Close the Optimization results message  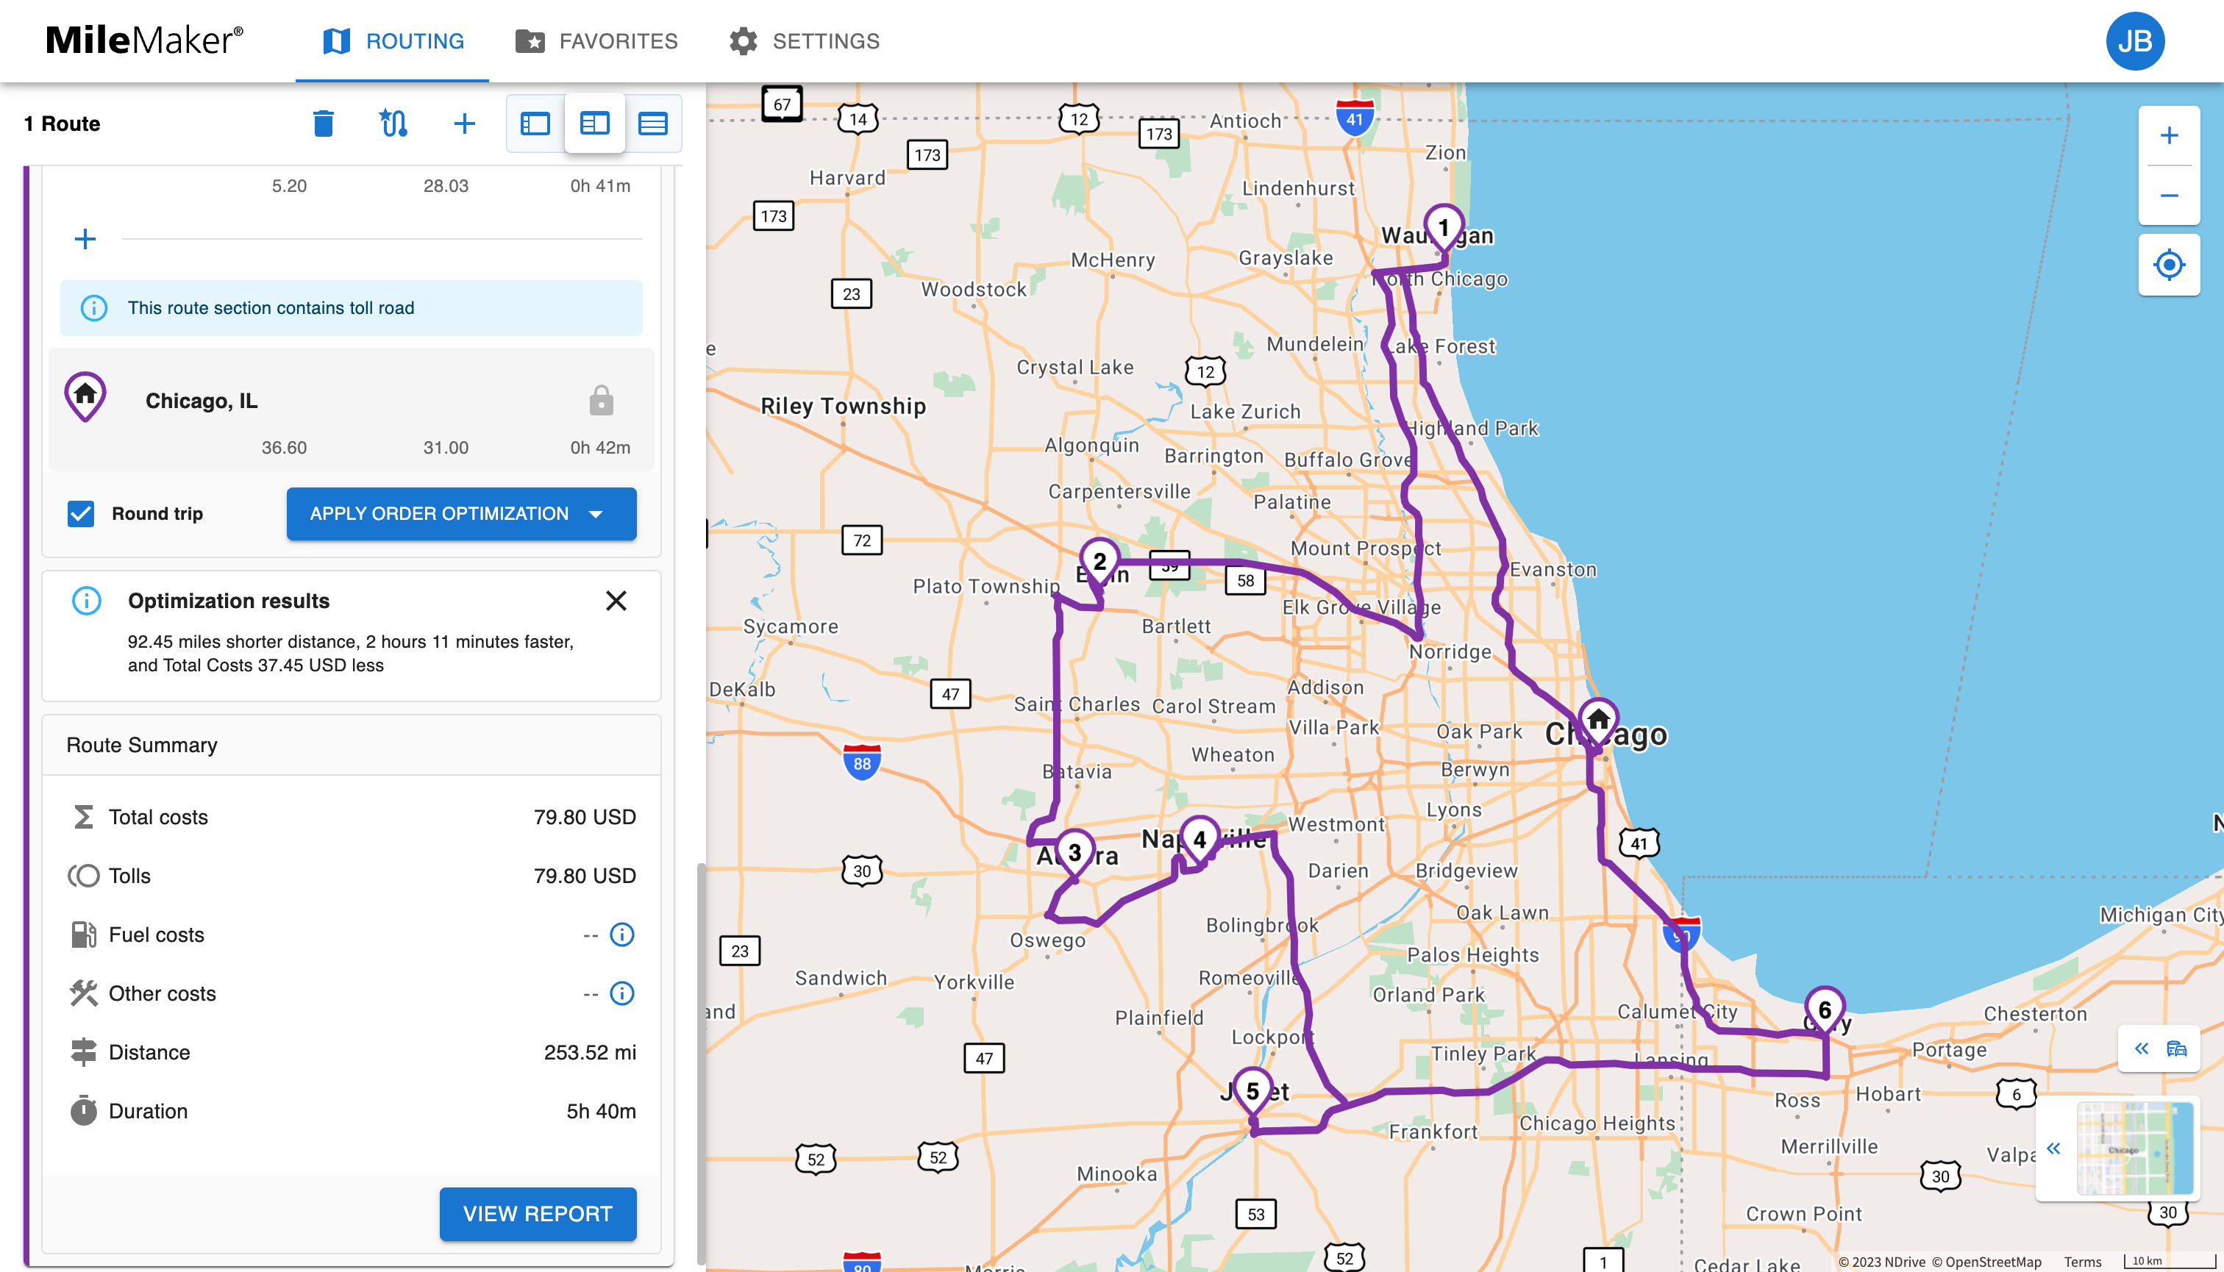[x=616, y=601]
